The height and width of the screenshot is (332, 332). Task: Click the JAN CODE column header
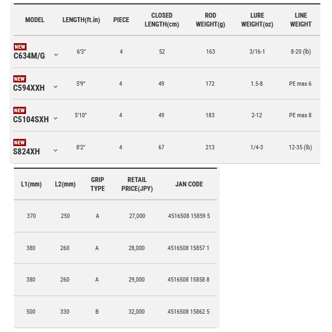pyautogui.click(x=189, y=184)
